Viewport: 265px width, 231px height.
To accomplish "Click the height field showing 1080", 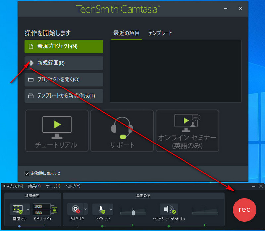I will tap(42, 213).
